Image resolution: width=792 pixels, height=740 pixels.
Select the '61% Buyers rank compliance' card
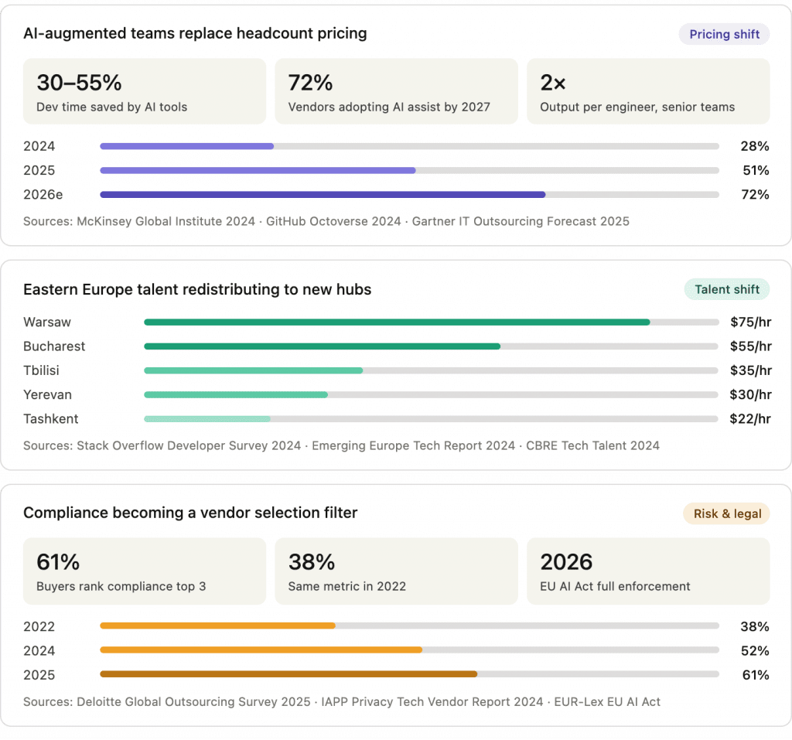[144, 571]
